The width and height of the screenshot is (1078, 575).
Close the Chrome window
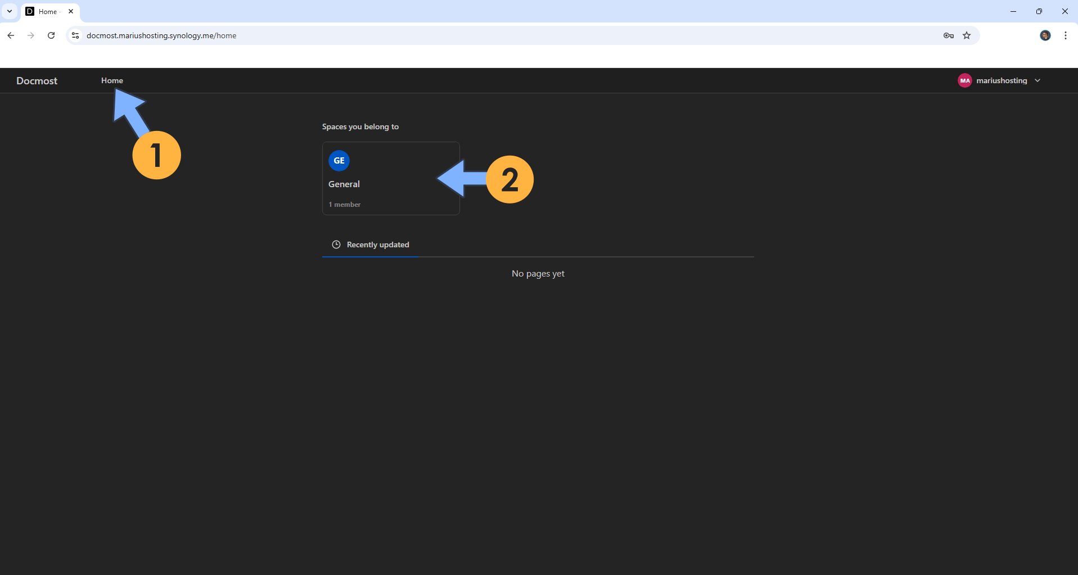click(1065, 11)
